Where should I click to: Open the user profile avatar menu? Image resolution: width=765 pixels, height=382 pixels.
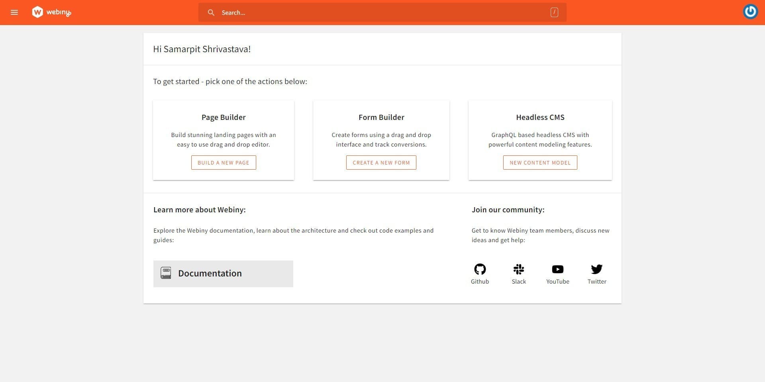[x=750, y=12]
